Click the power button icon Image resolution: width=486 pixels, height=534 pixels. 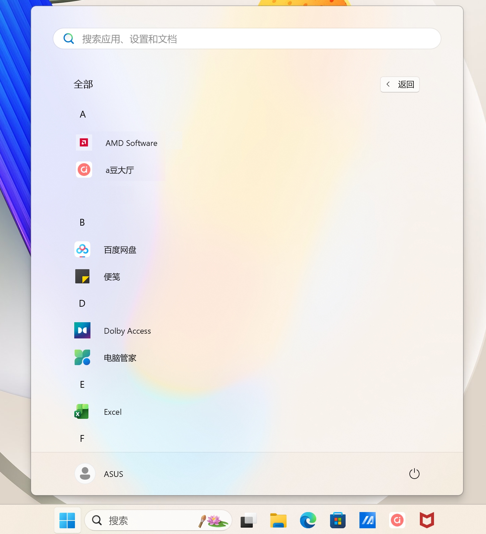tap(414, 474)
